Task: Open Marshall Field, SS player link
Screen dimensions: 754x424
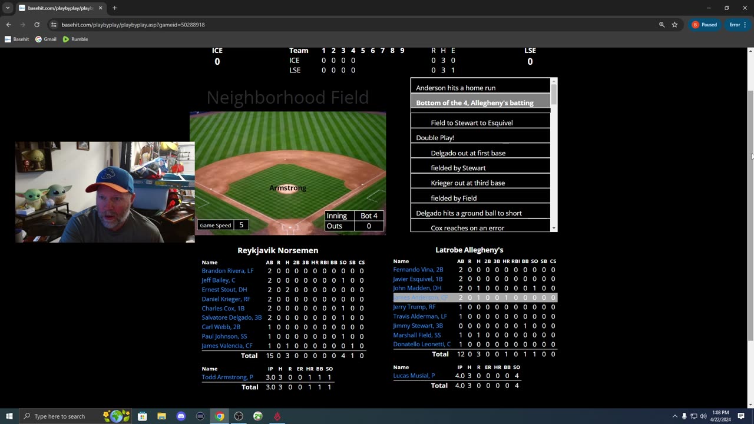Action: coord(417,335)
